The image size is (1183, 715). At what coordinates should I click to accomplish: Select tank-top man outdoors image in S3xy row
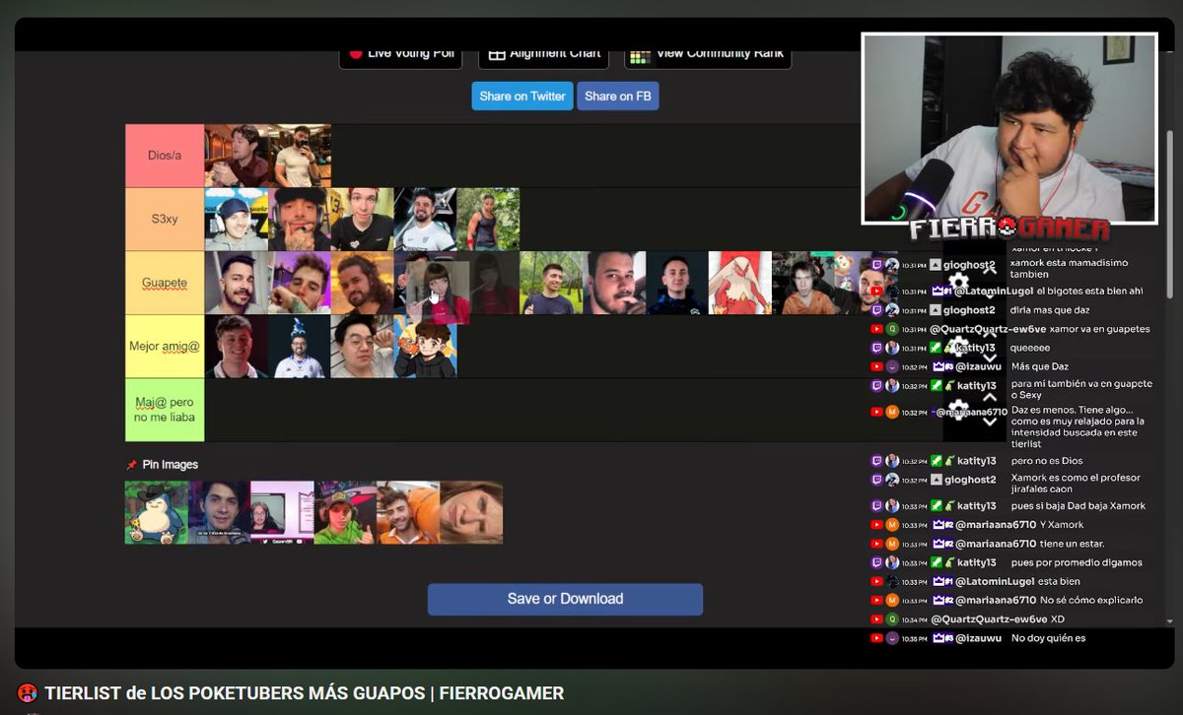click(488, 220)
